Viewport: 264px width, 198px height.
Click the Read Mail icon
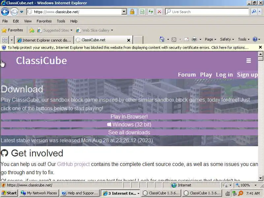(186, 39)
